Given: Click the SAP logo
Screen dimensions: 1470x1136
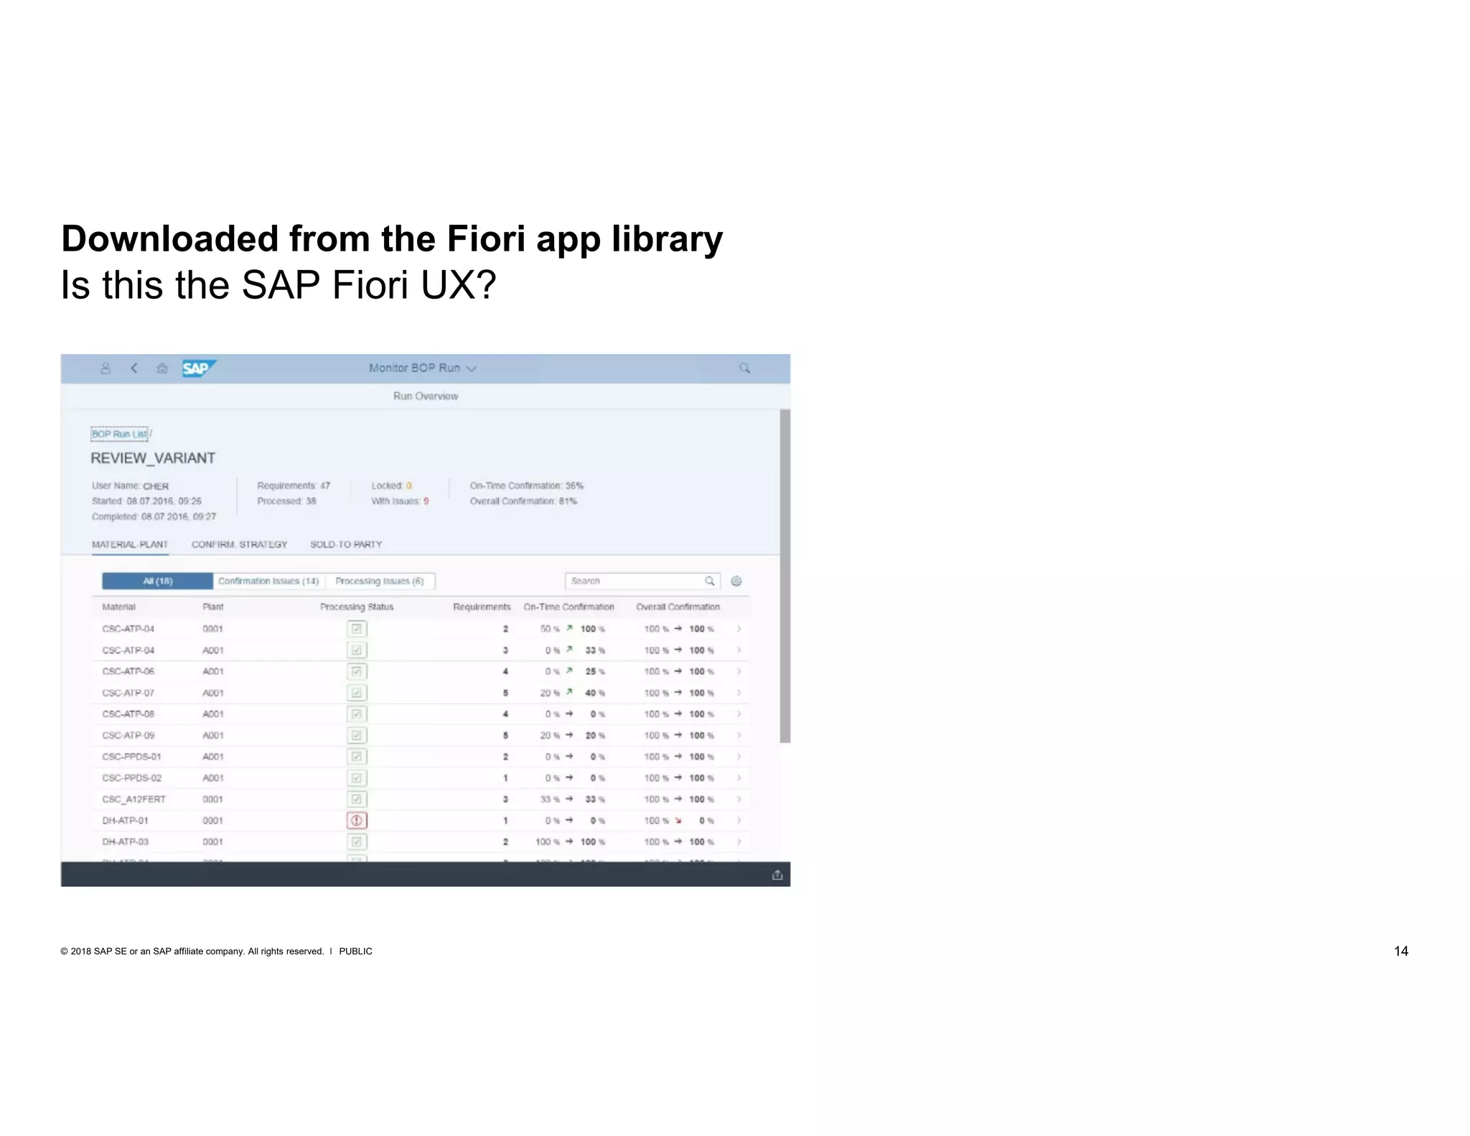Looking at the screenshot, I should [199, 368].
